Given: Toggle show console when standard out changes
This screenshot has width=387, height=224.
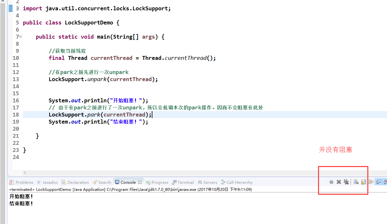Looking at the screenshot, I should click(x=379, y=182).
